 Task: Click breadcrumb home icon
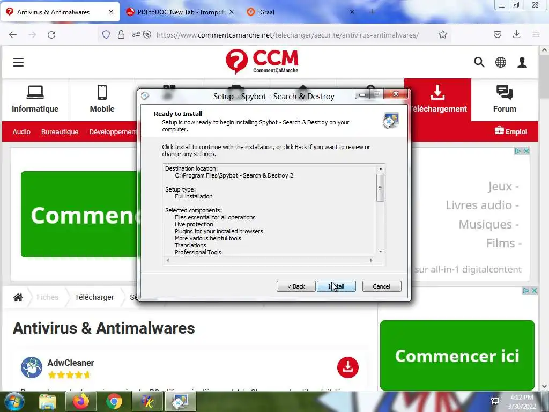click(x=18, y=297)
